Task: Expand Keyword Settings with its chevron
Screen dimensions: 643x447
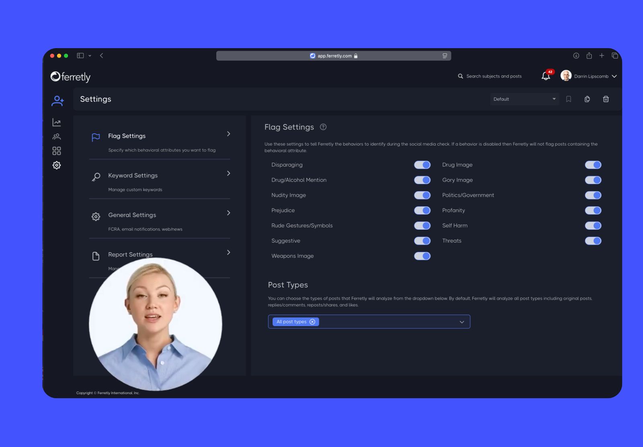Action: coord(228,173)
